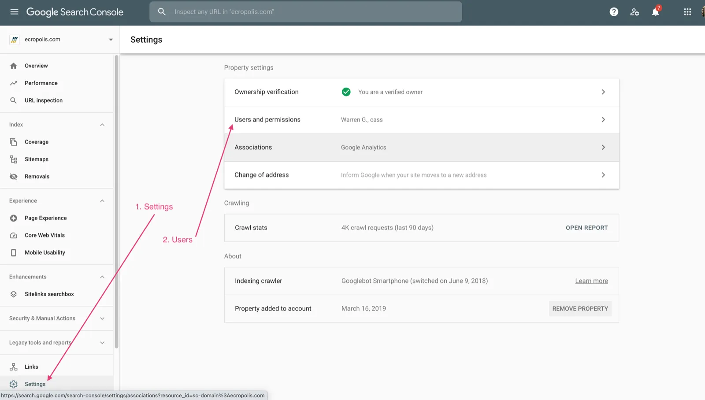Click the green verified owner checkmark
705x400 pixels.
point(346,92)
